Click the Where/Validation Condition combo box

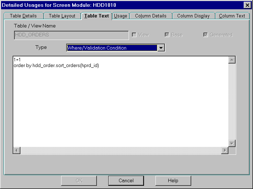tap(112, 48)
